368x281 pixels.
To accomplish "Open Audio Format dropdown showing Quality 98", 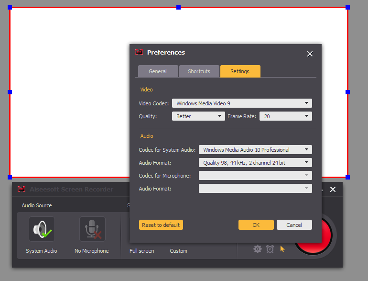I will click(255, 162).
